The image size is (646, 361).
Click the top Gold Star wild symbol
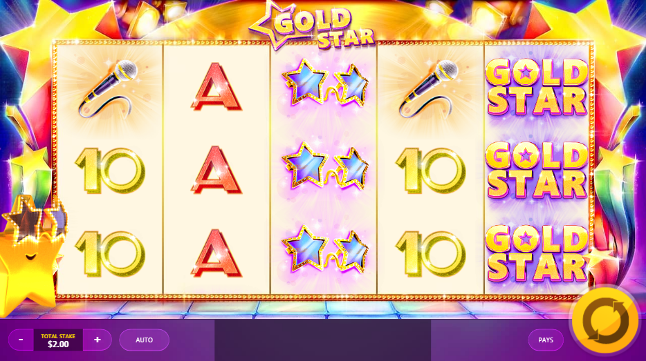pyautogui.click(x=537, y=87)
